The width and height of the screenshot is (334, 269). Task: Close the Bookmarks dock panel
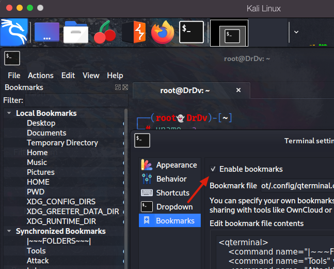(125, 87)
